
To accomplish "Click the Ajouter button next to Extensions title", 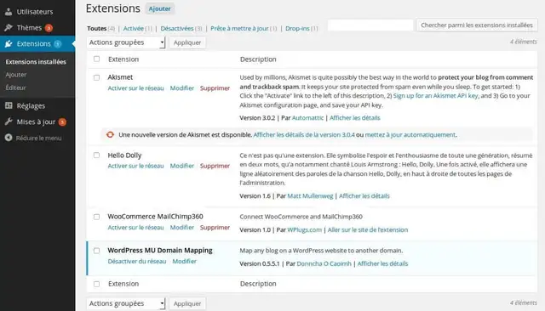I will point(159,8).
